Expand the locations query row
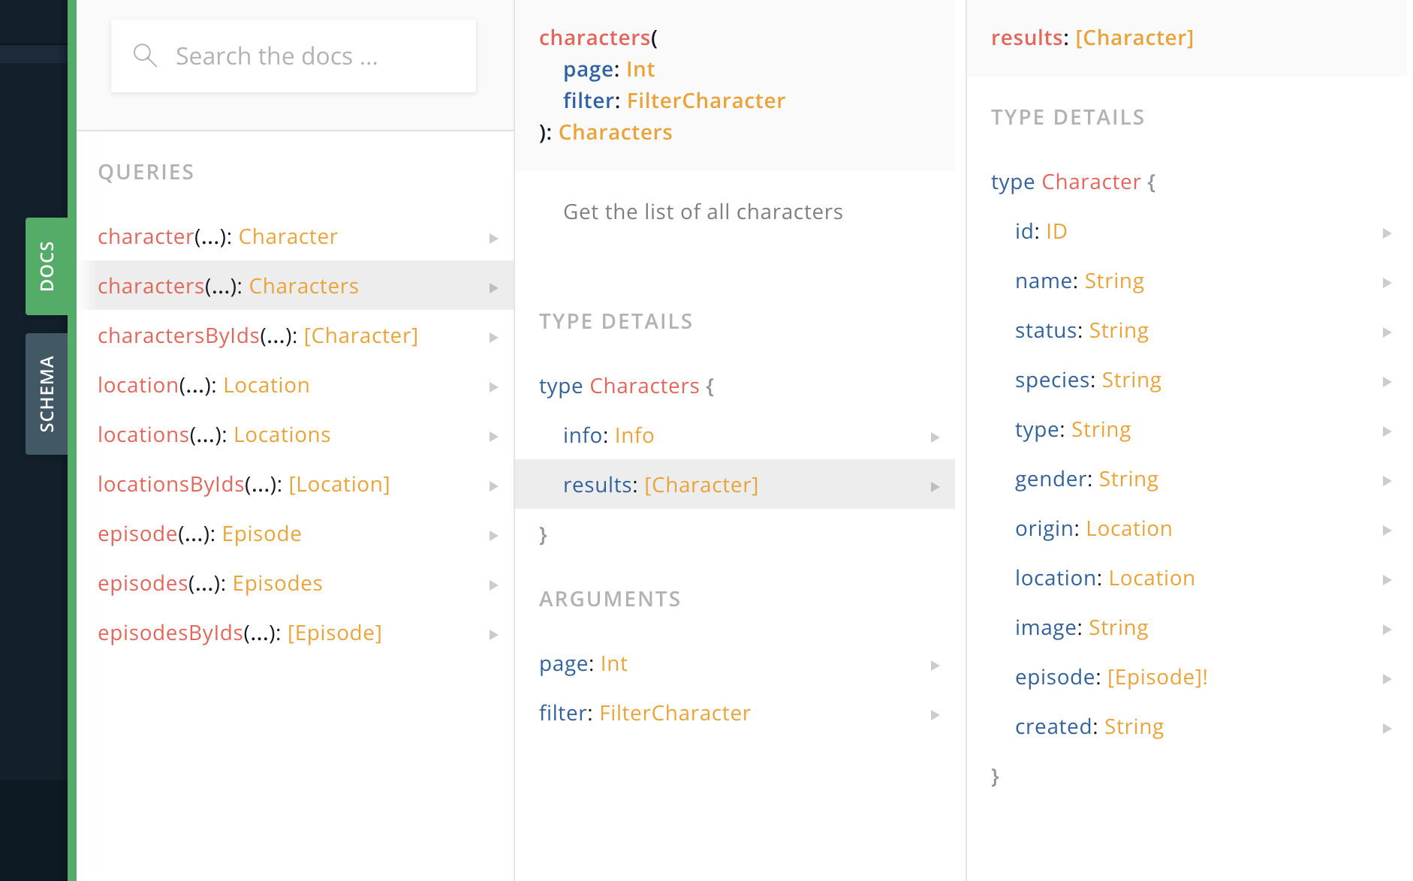The height and width of the screenshot is (881, 1413). (493, 436)
